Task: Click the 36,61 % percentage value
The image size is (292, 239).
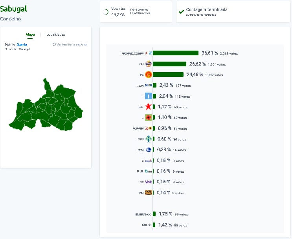Action: click(209, 53)
